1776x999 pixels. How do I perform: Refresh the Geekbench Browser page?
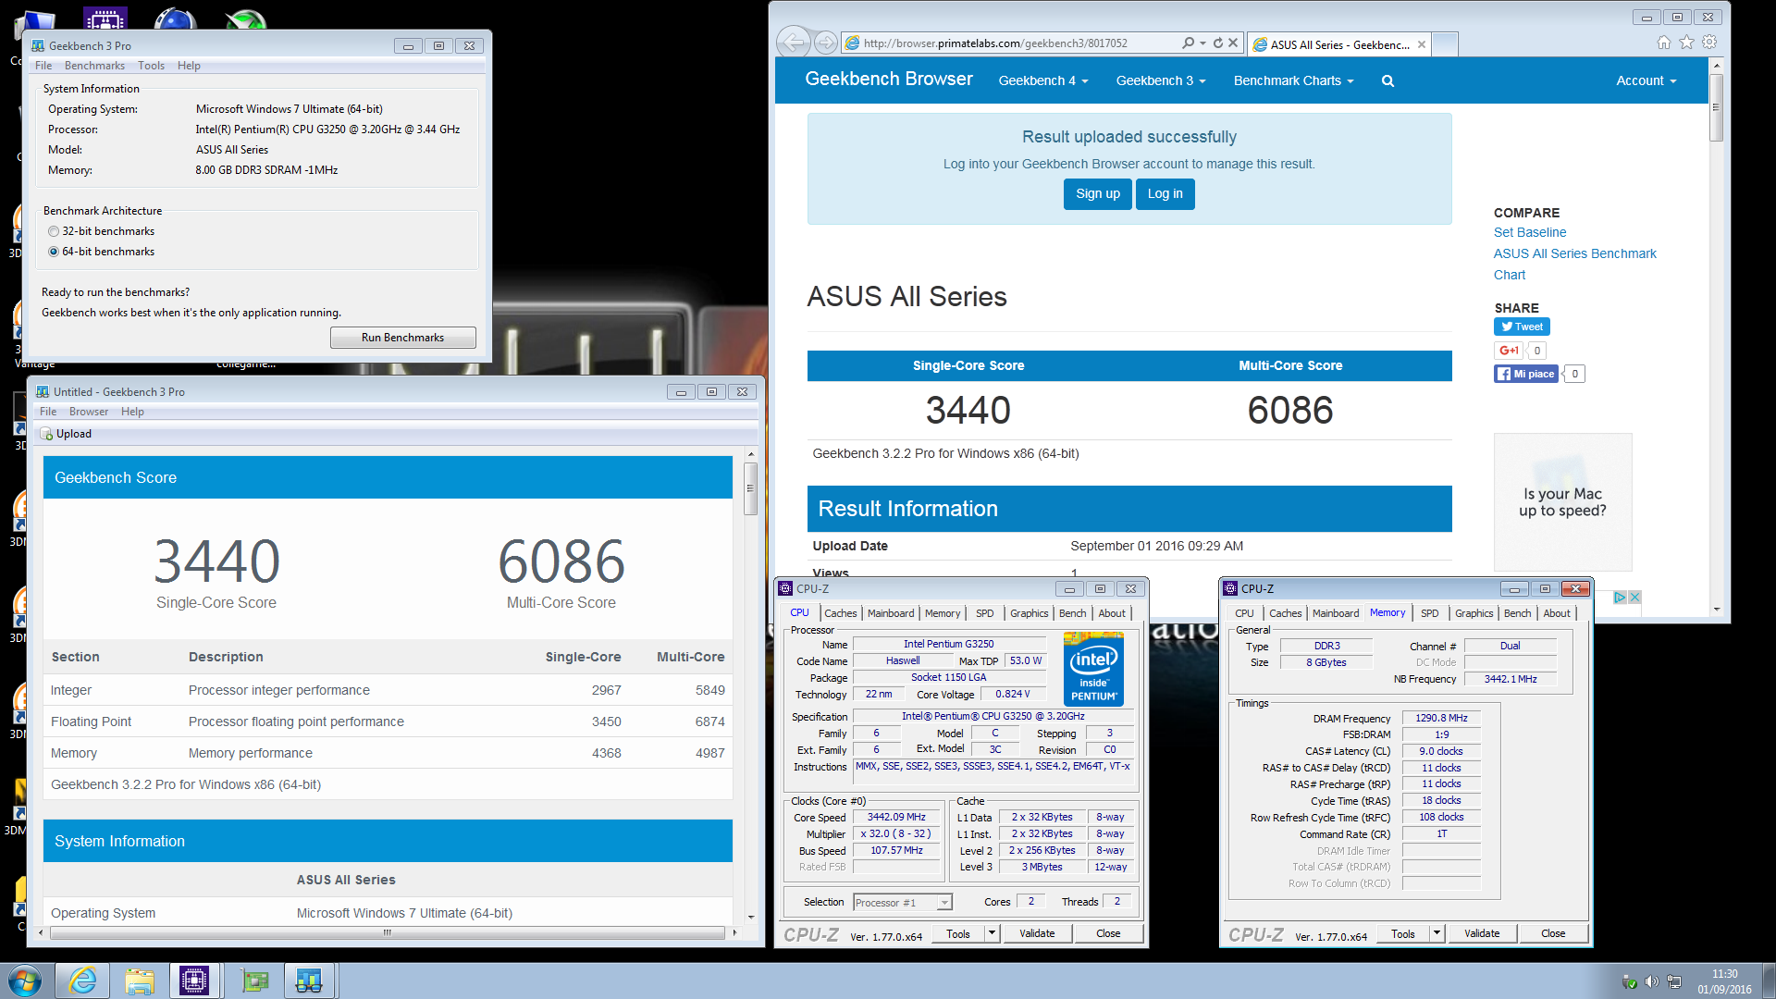tap(1217, 43)
